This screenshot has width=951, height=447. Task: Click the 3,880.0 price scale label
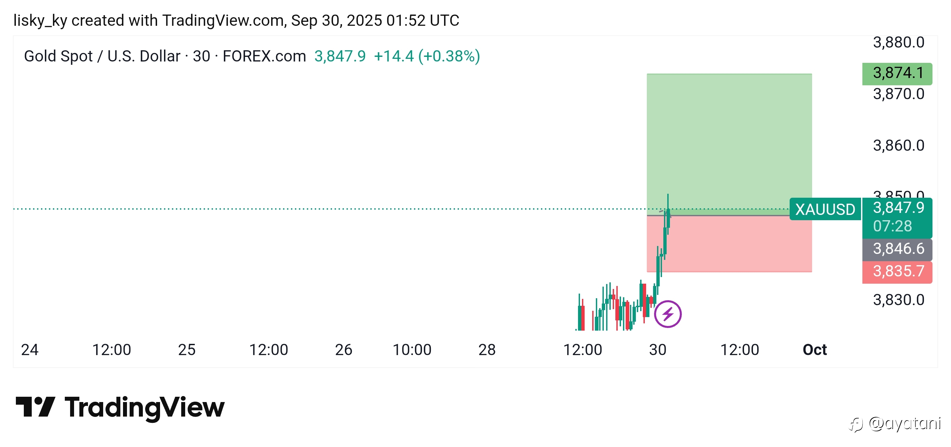[898, 42]
